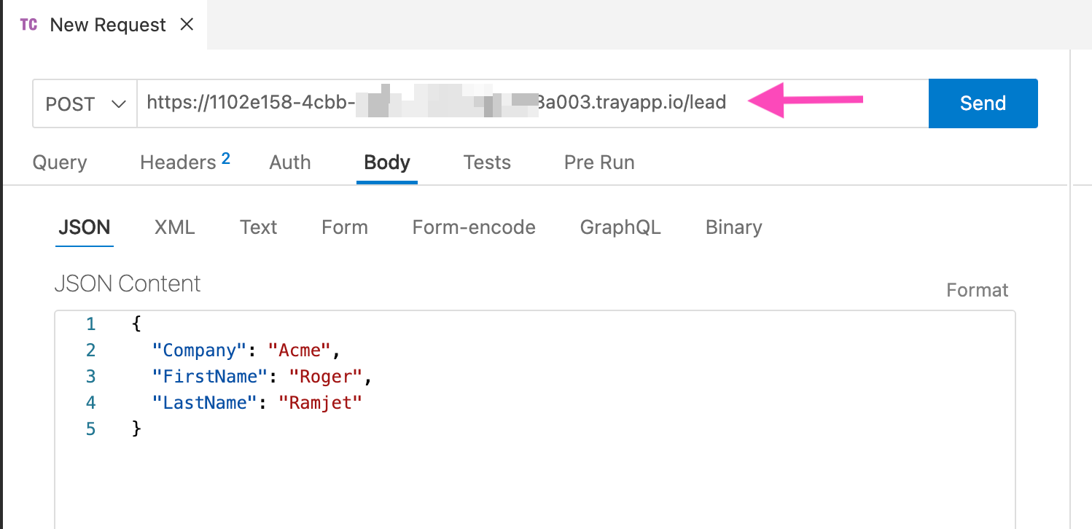Switch to the Auth tab
The width and height of the screenshot is (1092, 529).
pos(289,162)
